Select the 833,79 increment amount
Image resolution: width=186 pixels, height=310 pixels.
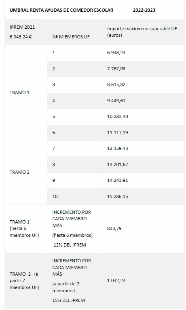pyautogui.click(x=114, y=228)
